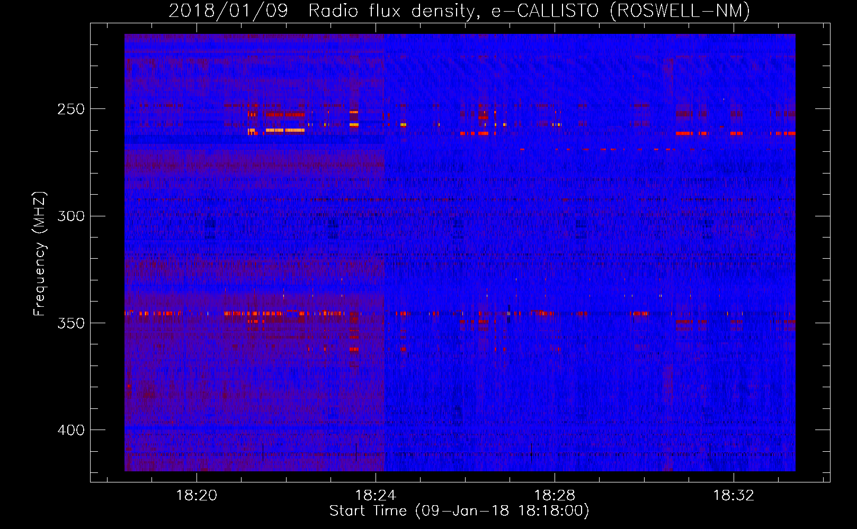The width and height of the screenshot is (857, 529).
Task: Click the 18:24 time tick label
Action: (x=376, y=496)
